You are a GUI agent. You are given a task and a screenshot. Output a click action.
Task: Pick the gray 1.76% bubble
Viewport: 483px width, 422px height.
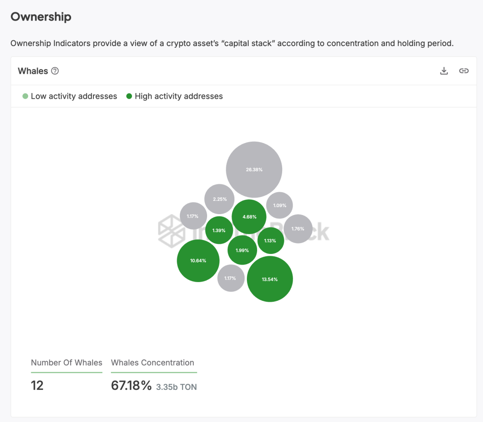click(x=297, y=228)
